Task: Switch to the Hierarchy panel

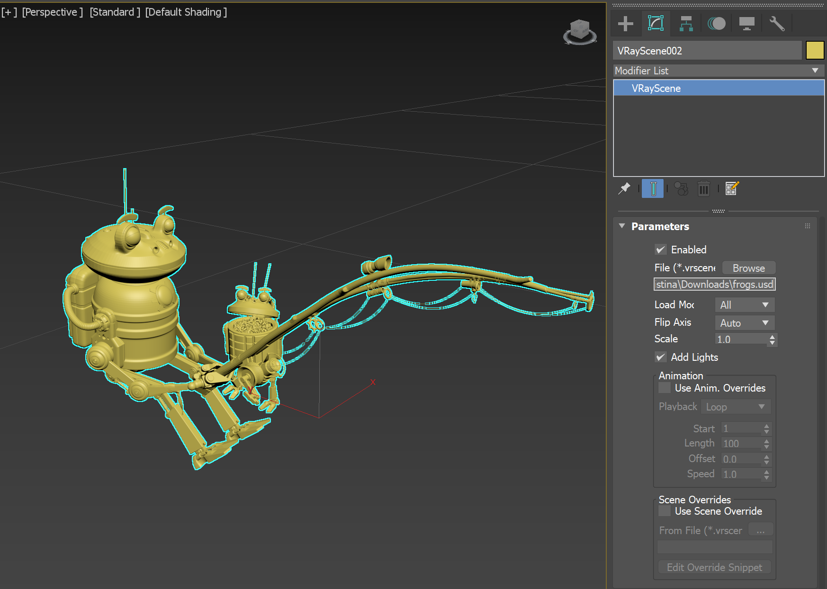Action: pyautogui.click(x=686, y=24)
